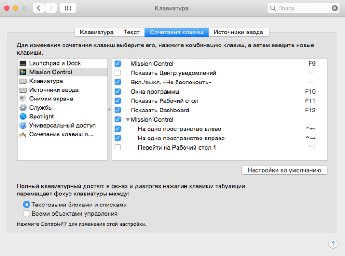Screen dimensions: 345x256
Task: Click the Универсальный доступ accessibility icon
Action: [23, 126]
